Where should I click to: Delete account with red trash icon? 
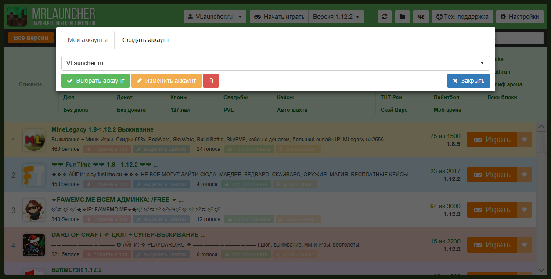(211, 81)
